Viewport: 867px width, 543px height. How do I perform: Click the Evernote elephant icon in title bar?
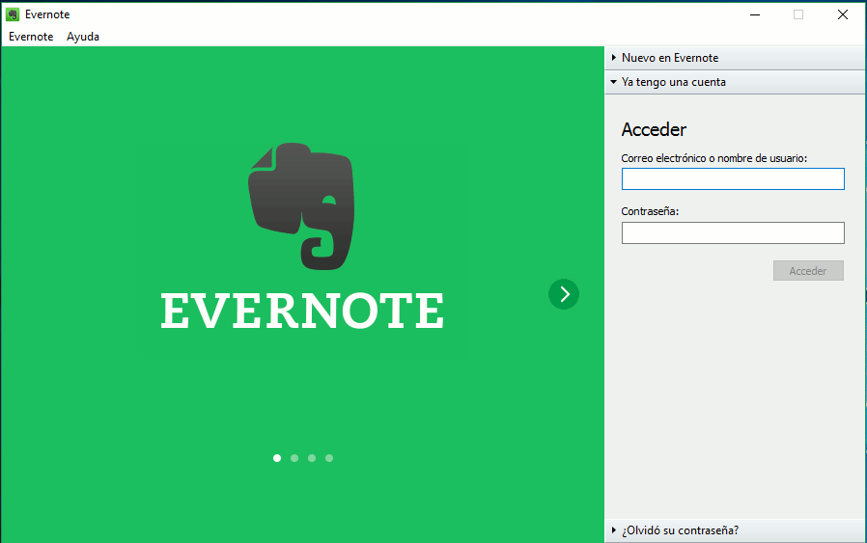(13, 14)
